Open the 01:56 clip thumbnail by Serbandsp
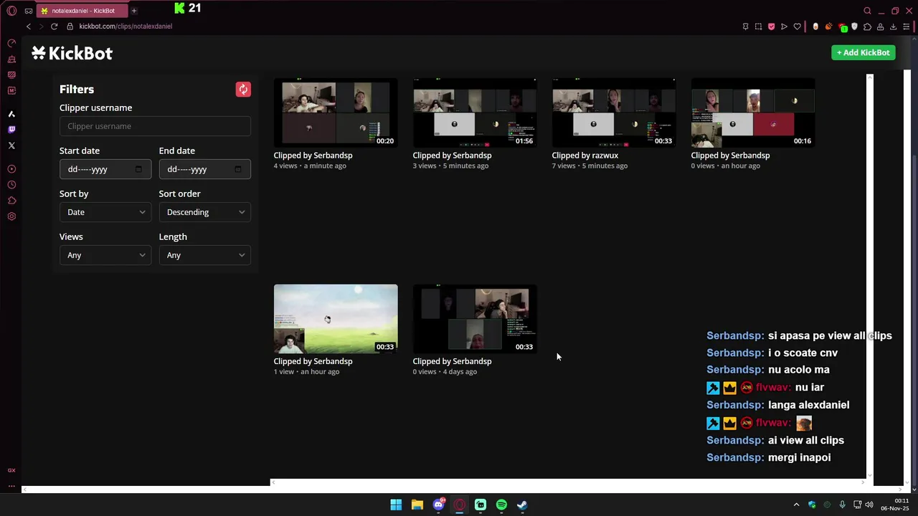 point(475,113)
